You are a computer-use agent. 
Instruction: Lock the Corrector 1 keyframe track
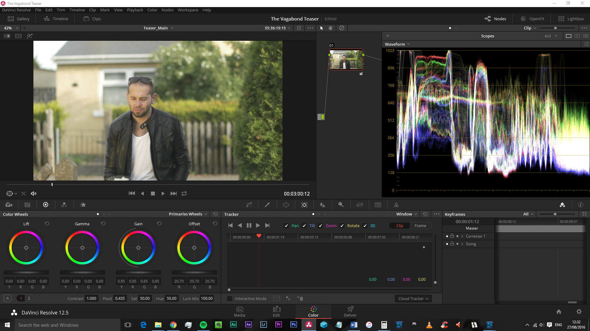(x=452, y=236)
